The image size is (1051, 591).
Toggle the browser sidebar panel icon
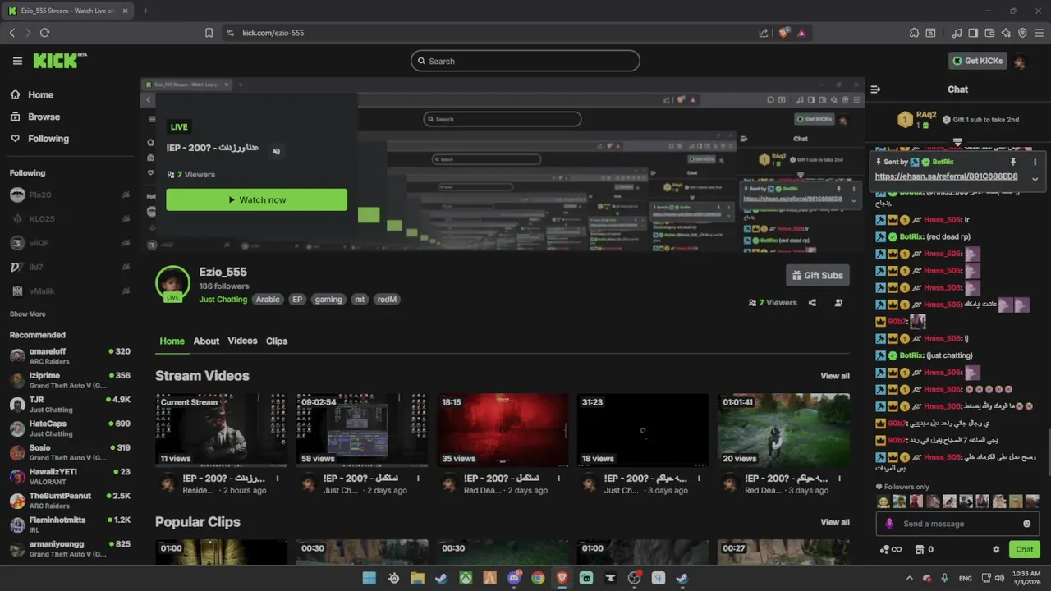pos(973,33)
